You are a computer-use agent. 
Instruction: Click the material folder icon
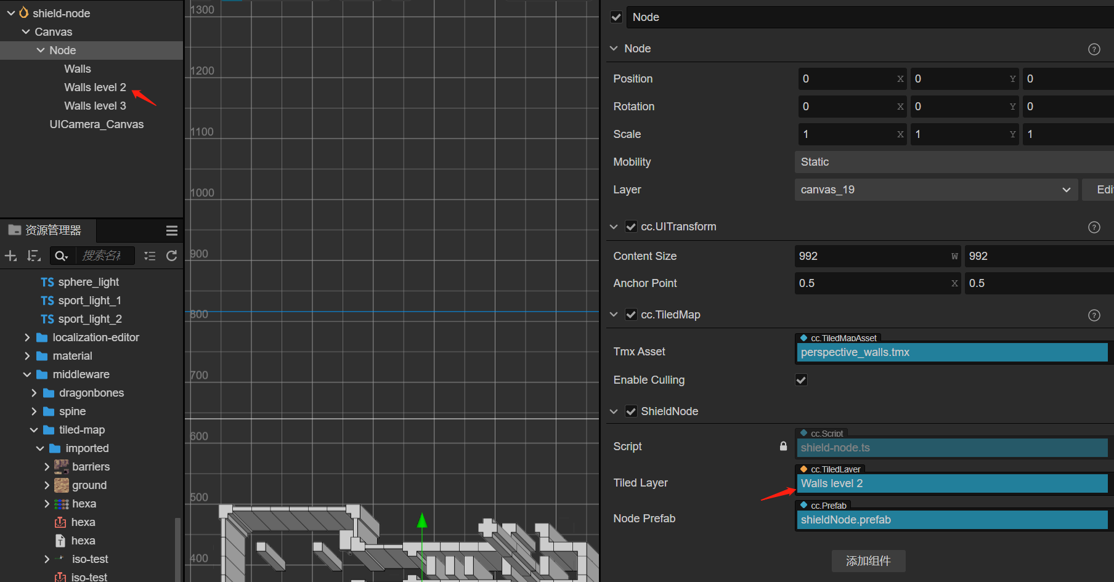tap(42, 356)
